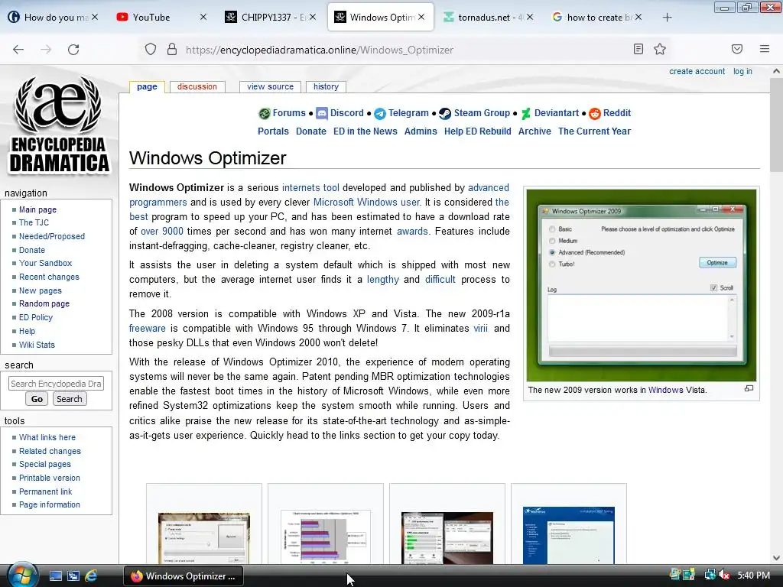Click Printable version in tools

tap(50, 478)
